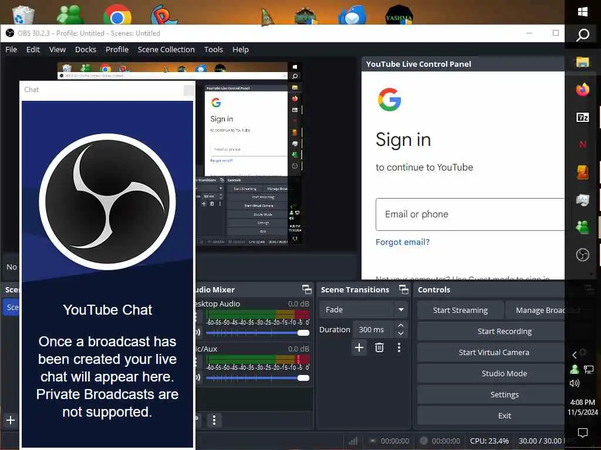Viewport: 601px width, 450px height.
Task: Click the green person tray icon
Action: coord(574,369)
